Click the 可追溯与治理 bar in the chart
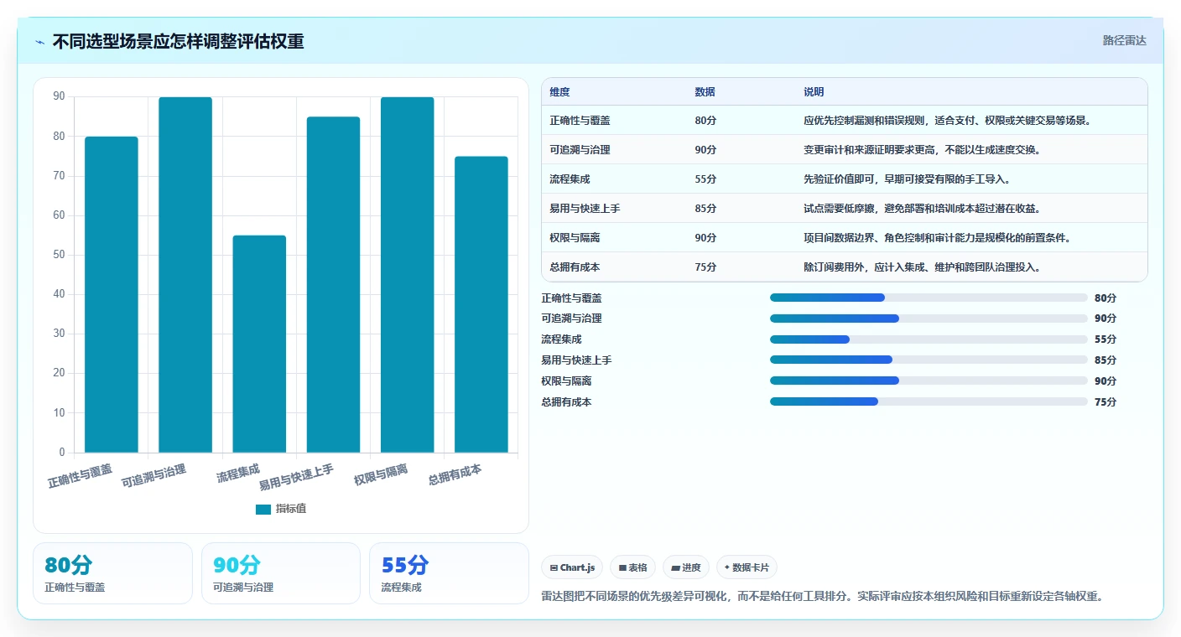 pos(185,275)
